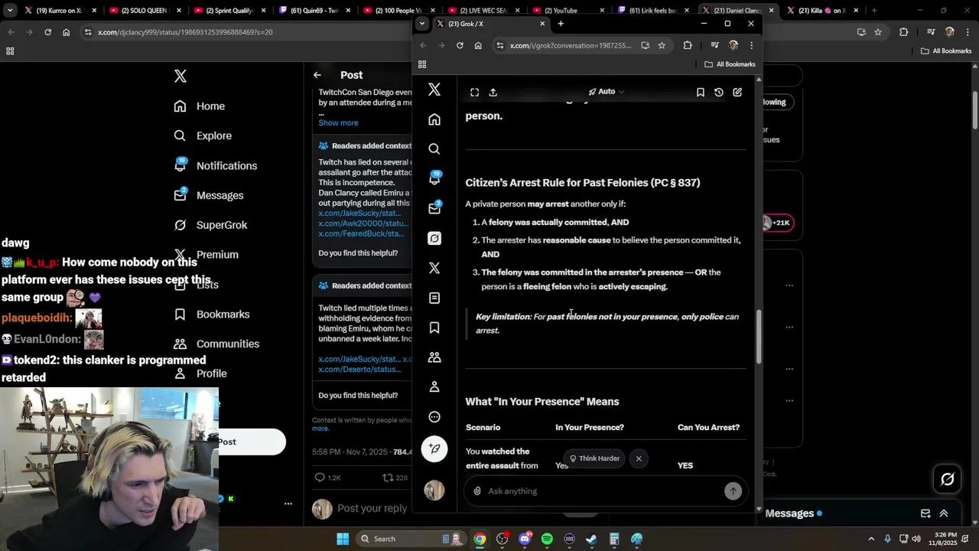Click the Post your reply field
The image size is (979, 551).
pos(372,508)
